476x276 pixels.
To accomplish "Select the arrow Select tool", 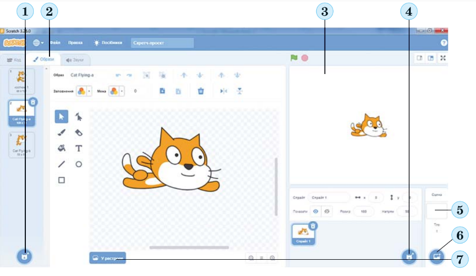I will (61, 117).
